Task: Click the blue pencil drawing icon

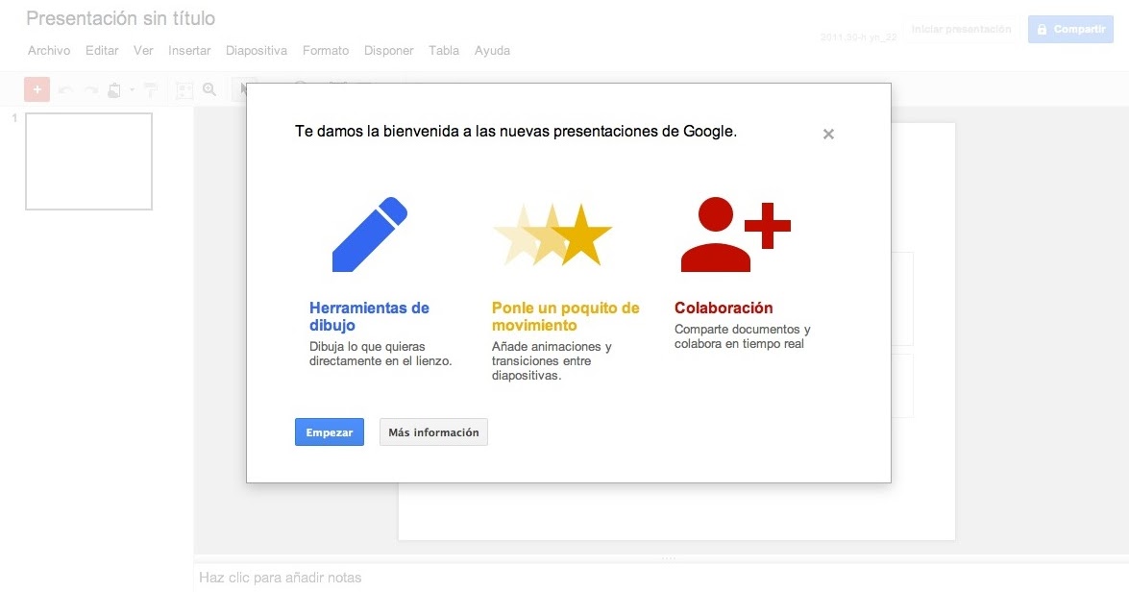Action: click(369, 234)
